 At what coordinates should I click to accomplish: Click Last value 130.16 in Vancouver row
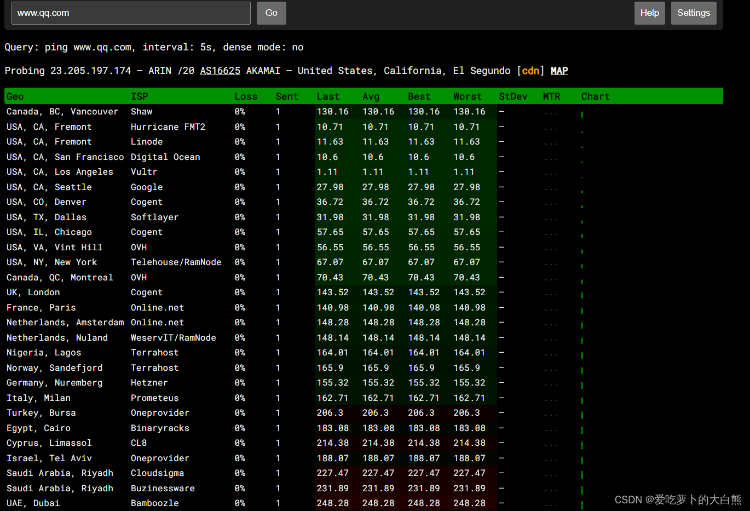(332, 112)
